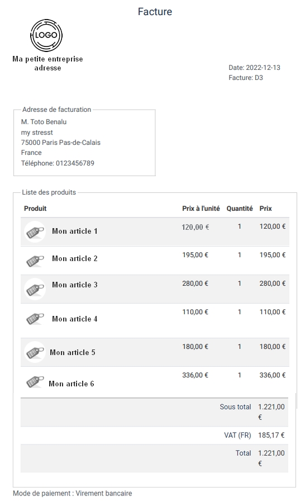Click the Sous total amount

[x=271, y=412]
